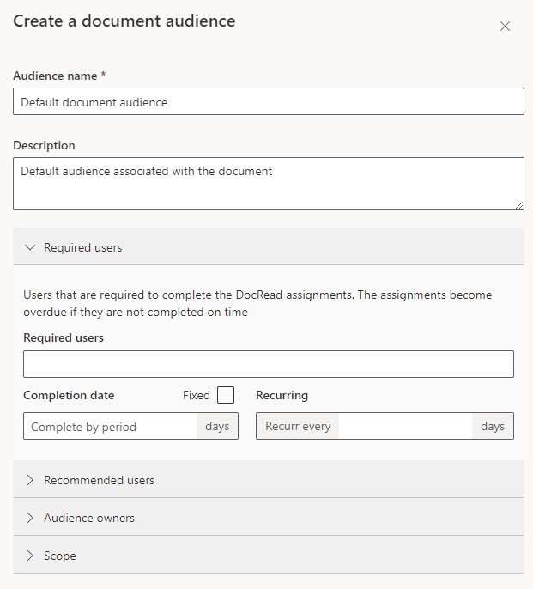
Task: Click the Fixed label beside the checkbox
Action: click(197, 396)
